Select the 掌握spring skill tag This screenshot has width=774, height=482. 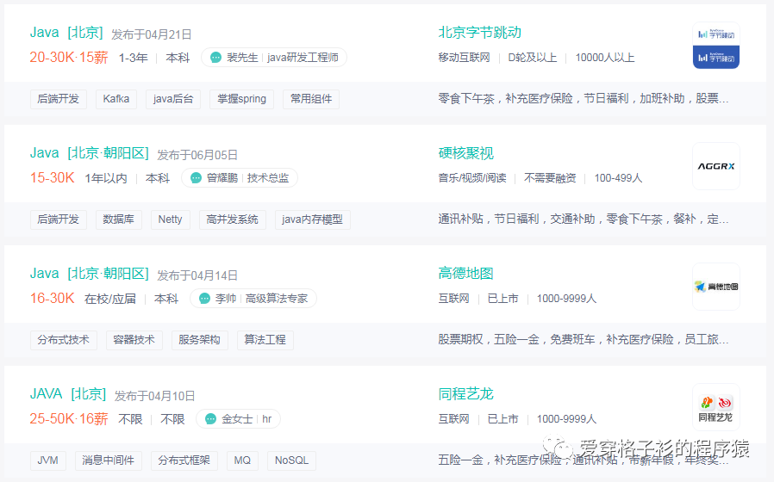pos(242,99)
